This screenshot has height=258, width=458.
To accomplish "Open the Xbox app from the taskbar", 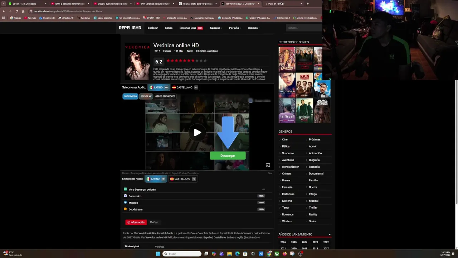I will pos(277,254).
